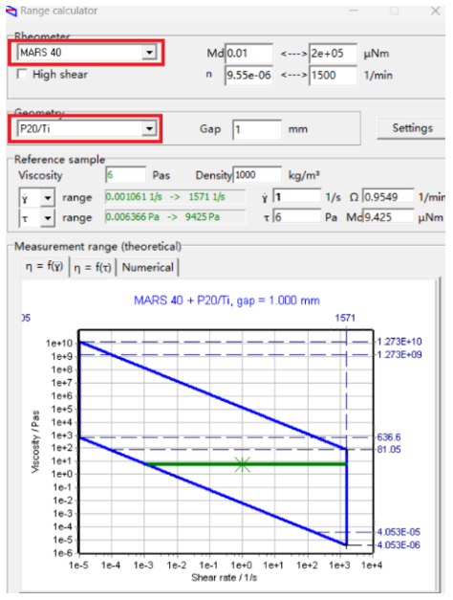
Task: Open the Numerical tab
Action: pyautogui.click(x=147, y=267)
